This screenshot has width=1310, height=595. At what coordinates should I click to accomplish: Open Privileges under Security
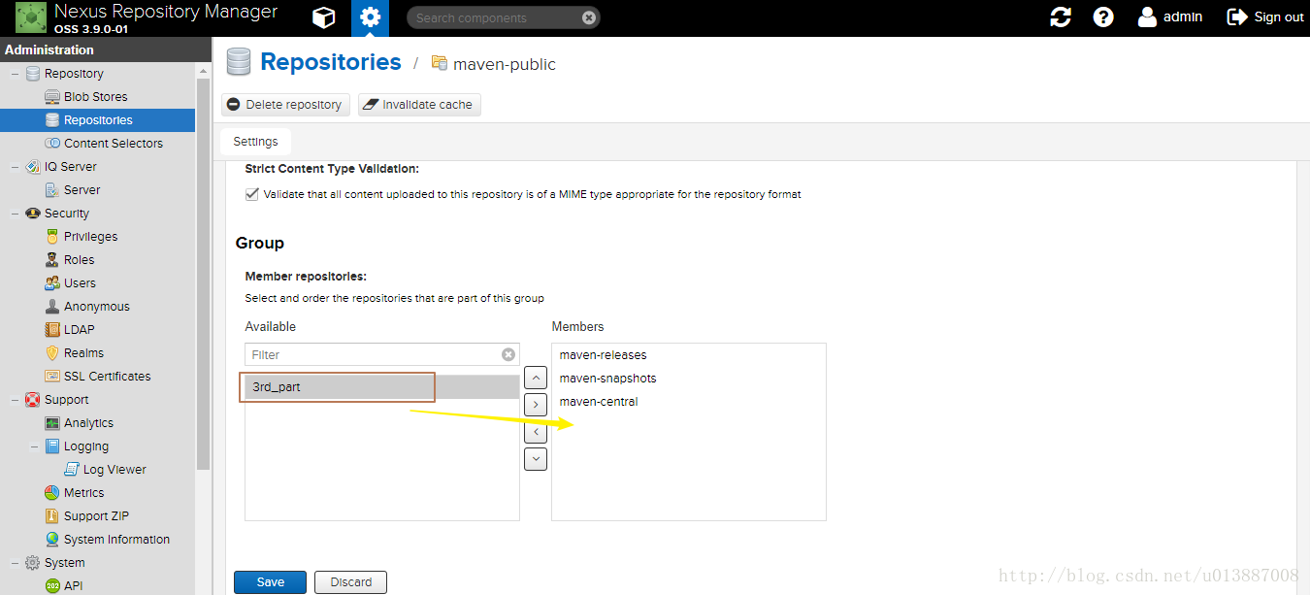pyautogui.click(x=82, y=236)
